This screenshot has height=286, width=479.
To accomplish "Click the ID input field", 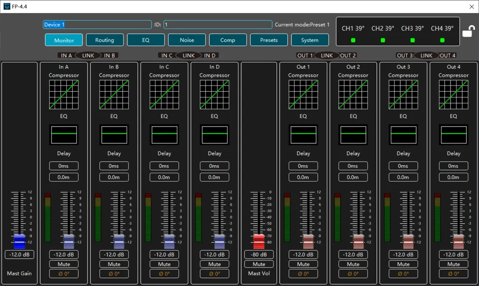I will tap(217, 24).
